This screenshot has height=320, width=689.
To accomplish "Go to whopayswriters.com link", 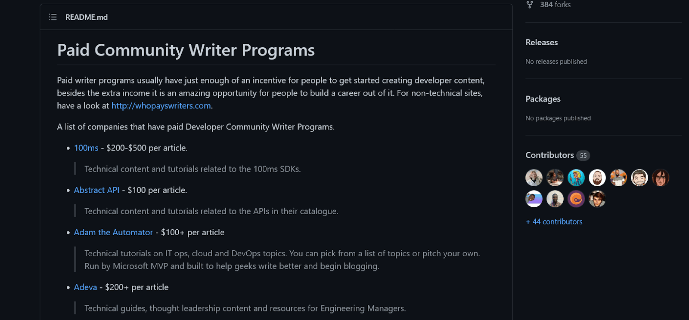I will pyautogui.click(x=161, y=106).
